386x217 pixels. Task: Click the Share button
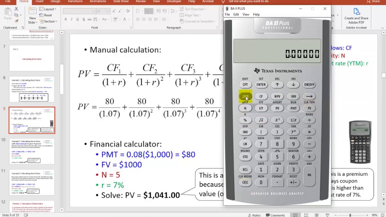[373, 2]
